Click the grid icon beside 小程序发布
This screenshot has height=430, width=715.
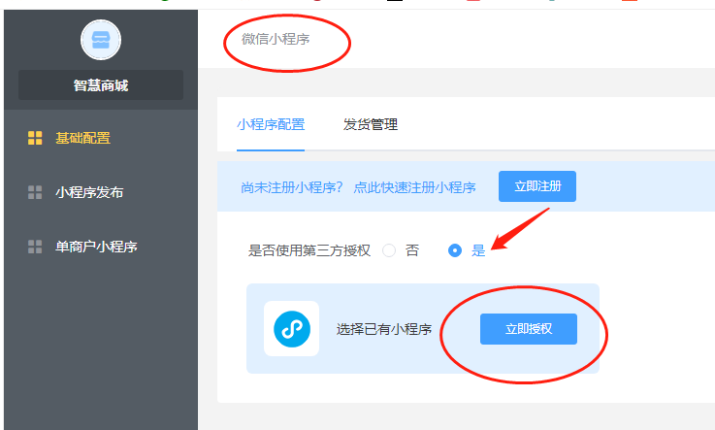(35, 192)
